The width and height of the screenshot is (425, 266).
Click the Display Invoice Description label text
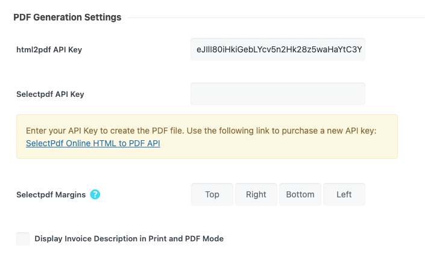point(129,239)
